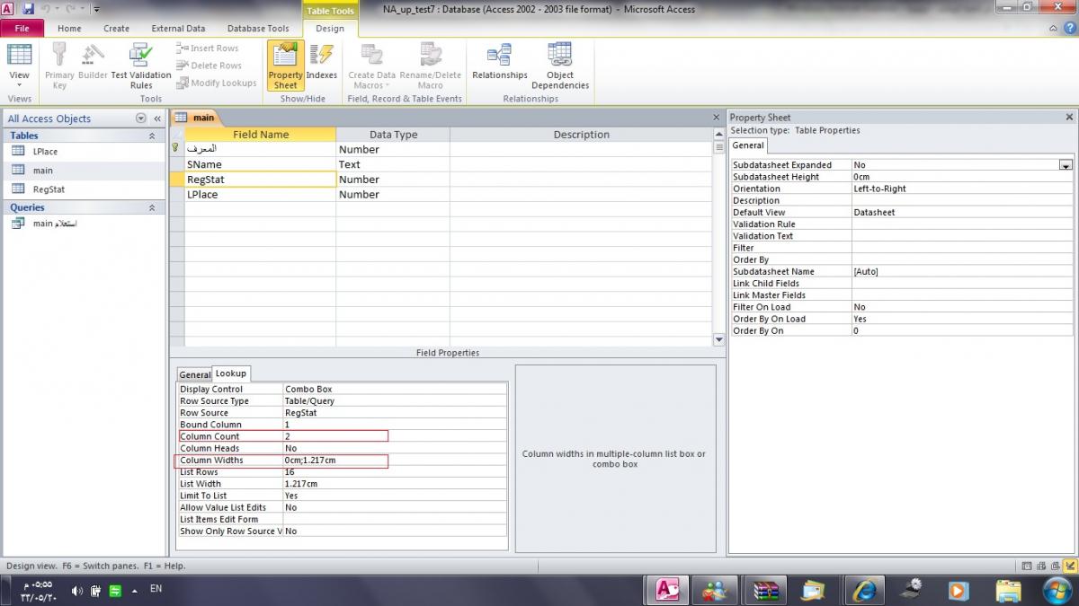Click the Orientation property value

(962, 189)
